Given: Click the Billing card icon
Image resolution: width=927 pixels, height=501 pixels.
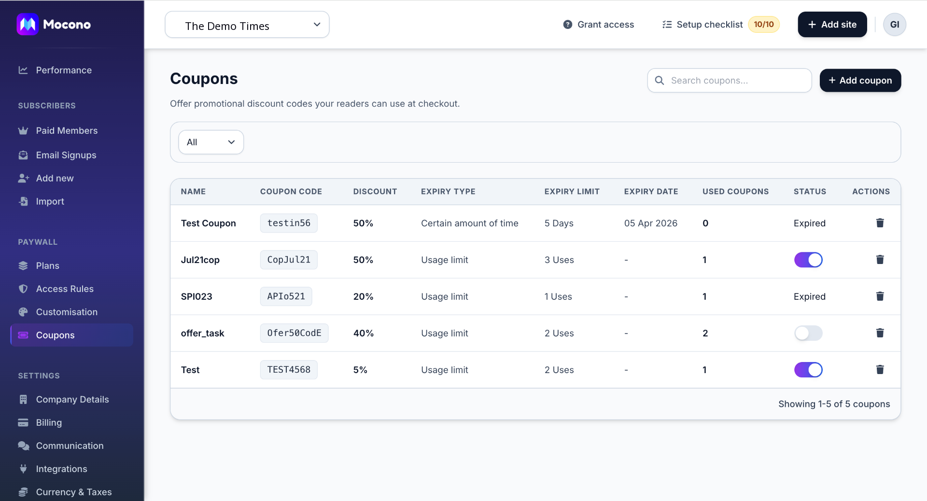Looking at the screenshot, I should click(23, 422).
